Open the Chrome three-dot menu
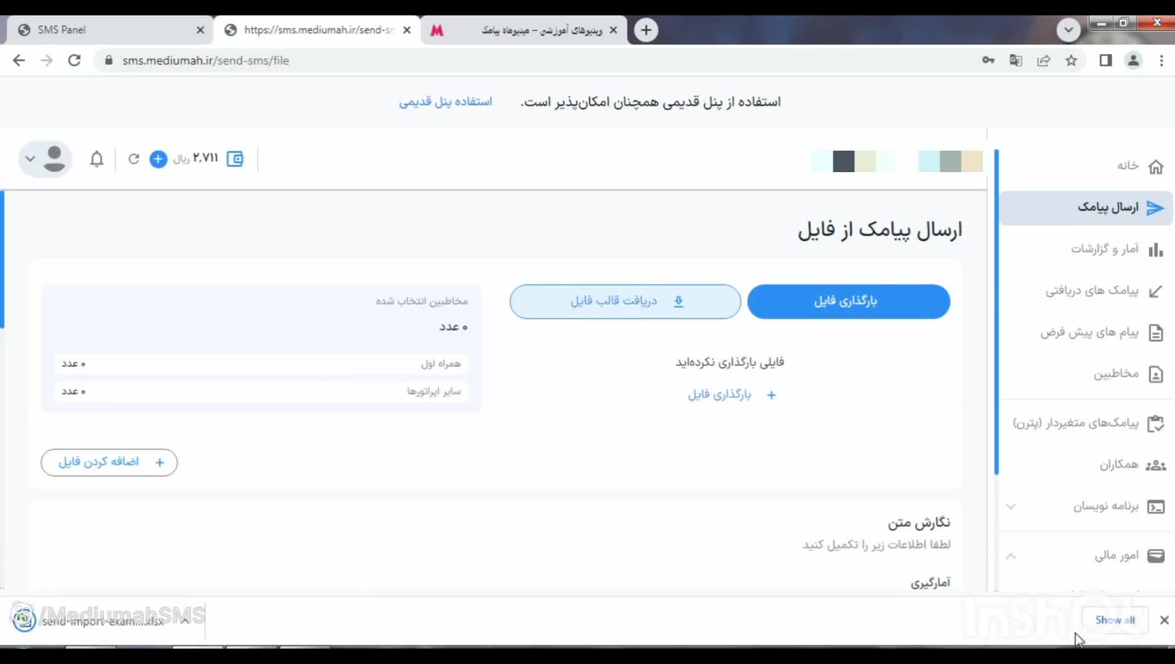The height and width of the screenshot is (664, 1175). [x=1161, y=60]
